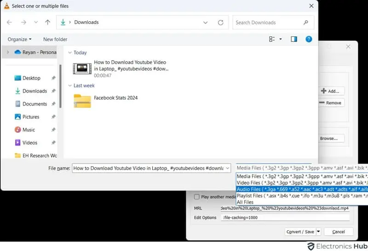This screenshot has width=368, height=251.
Task: Go back using the back arrow
Action: [9, 22]
